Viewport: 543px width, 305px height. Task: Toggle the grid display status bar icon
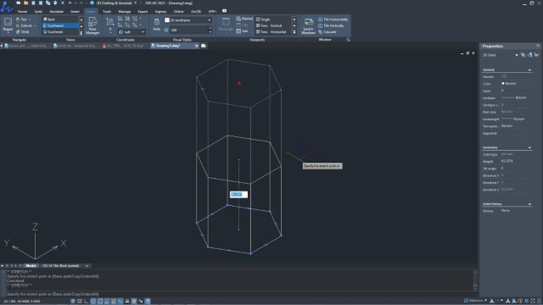[80, 302]
